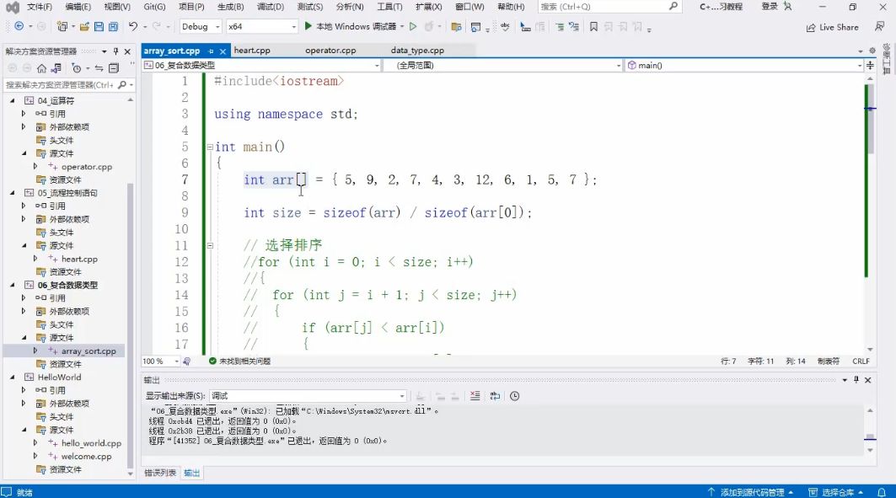Viewport: 896px width, 498px height.
Task: Click the 登录 sign-in button
Action: [769, 6]
